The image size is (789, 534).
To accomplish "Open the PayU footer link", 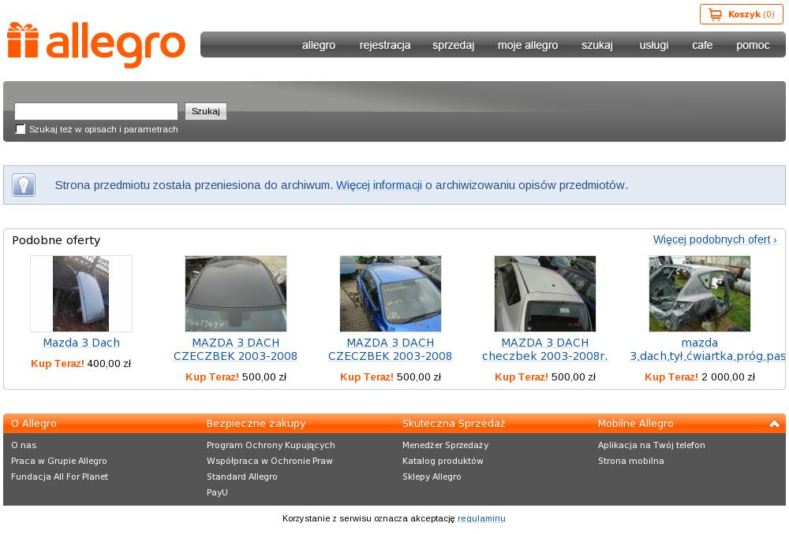I will pyautogui.click(x=218, y=492).
